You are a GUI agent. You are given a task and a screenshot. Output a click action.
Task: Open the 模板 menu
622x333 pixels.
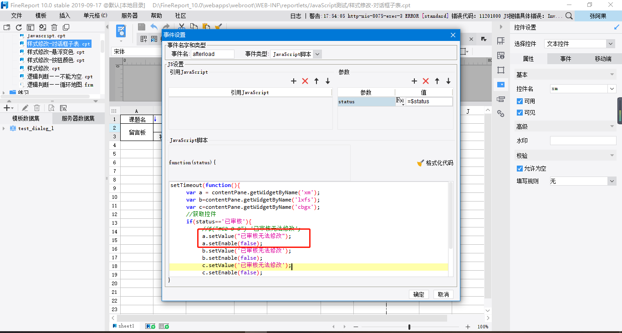click(41, 15)
